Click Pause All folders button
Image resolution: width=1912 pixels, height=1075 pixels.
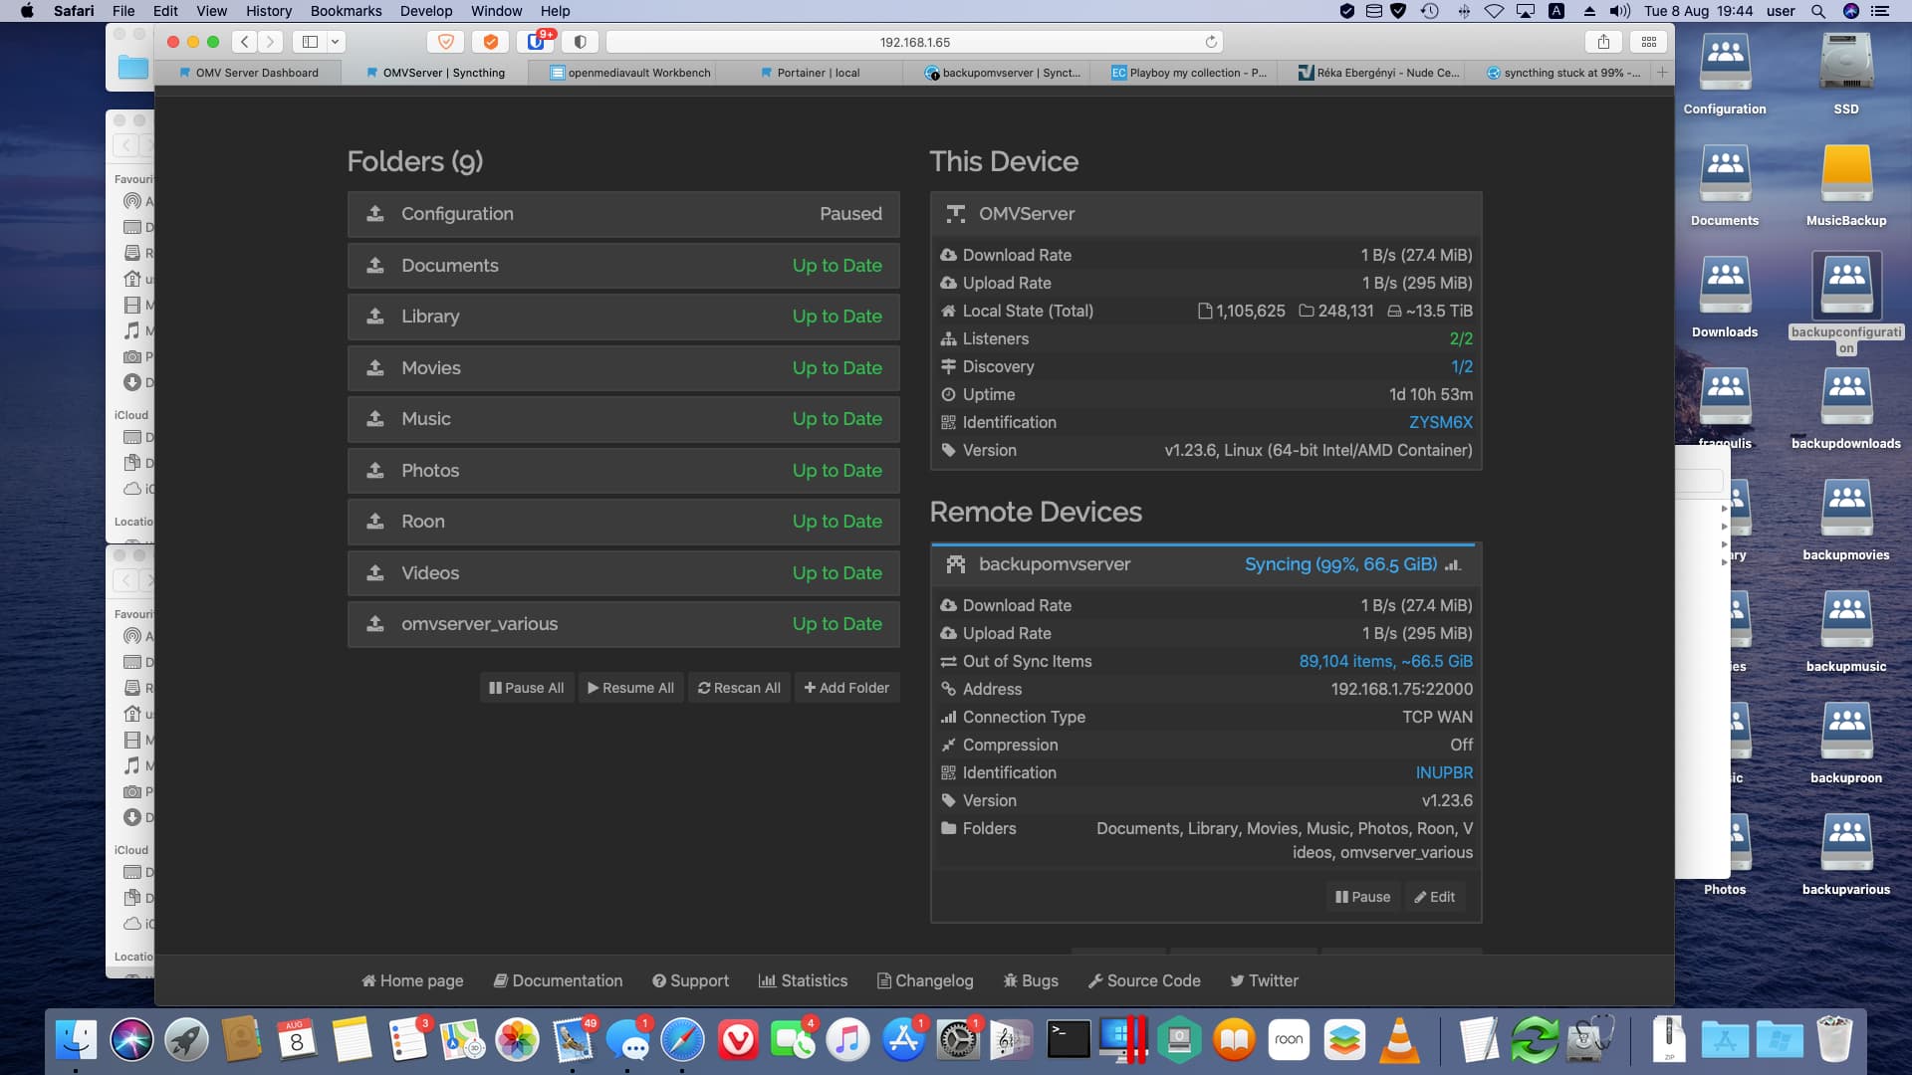527,688
